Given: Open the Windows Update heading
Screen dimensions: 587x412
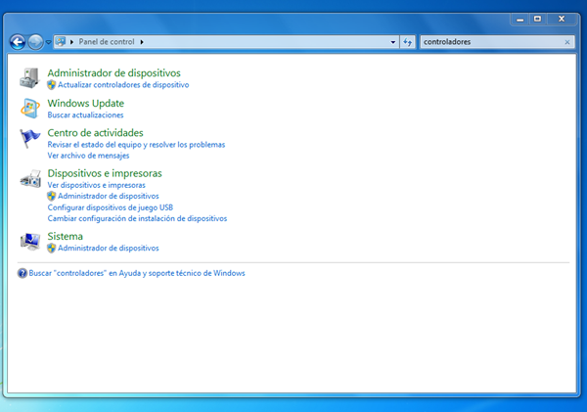Looking at the screenshot, I should 86,103.
